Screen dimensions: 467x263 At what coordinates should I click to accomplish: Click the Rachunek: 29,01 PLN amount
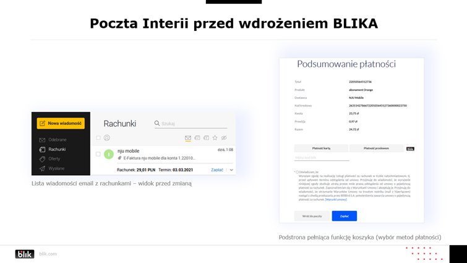pyautogui.click(x=136, y=170)
